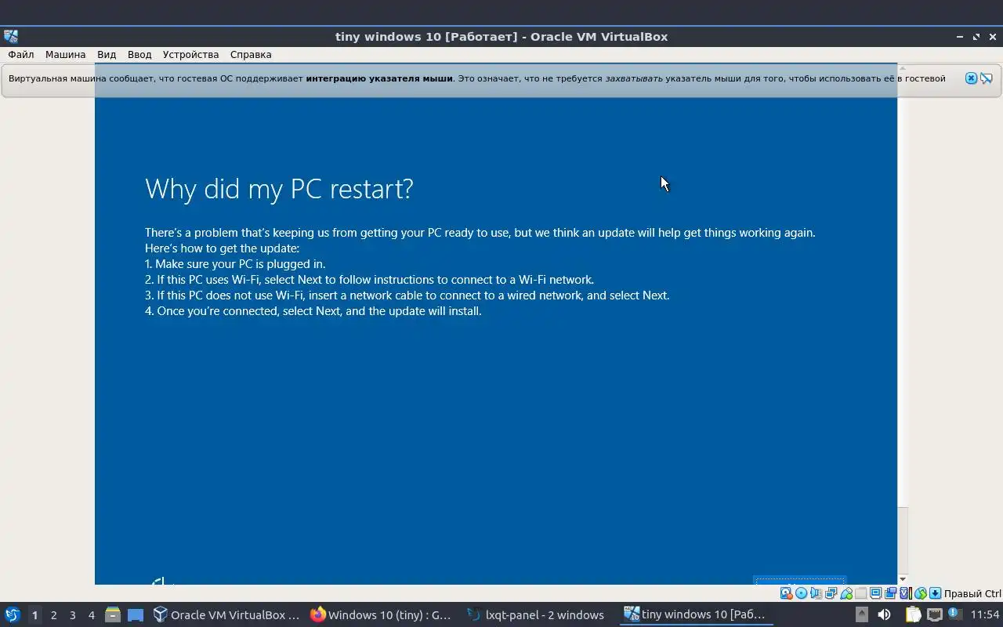Open the LXQt application menu
1003x627 pixels.
(12, 614)
